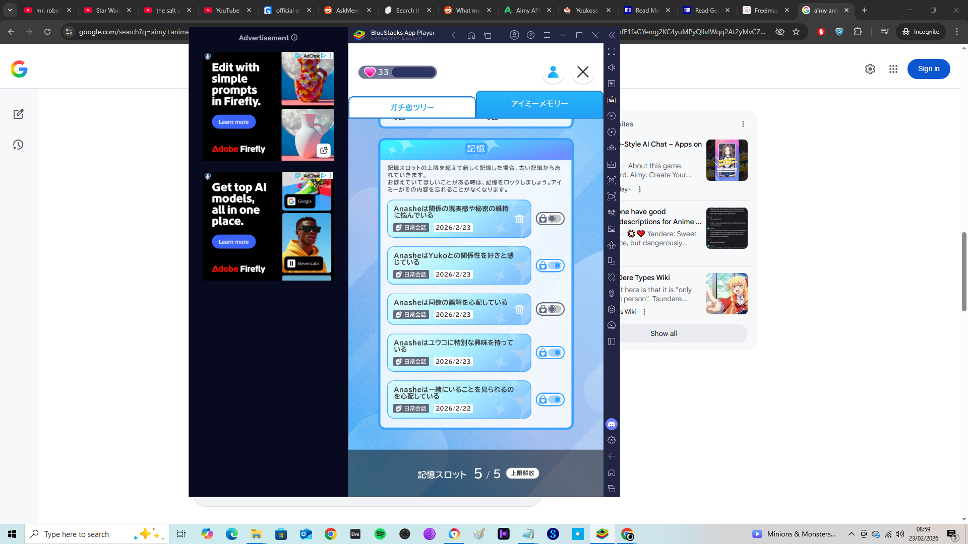The height and width of the screenshot is (544, 968).
Task: Click the Android home icon in BlueStacks sidebar
Action: (x=612, y=472)
